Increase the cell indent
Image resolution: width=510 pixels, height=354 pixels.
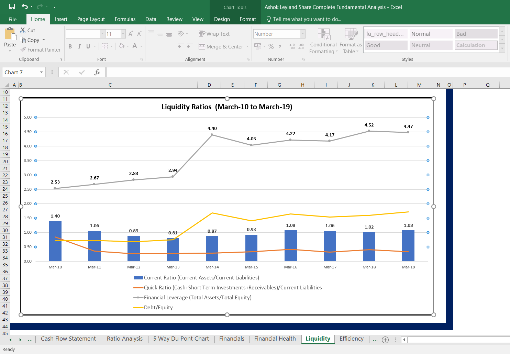click(190, 46)
